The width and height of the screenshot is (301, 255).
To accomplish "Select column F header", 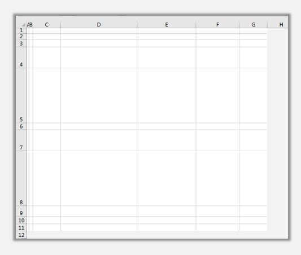I will coord(217,25).
